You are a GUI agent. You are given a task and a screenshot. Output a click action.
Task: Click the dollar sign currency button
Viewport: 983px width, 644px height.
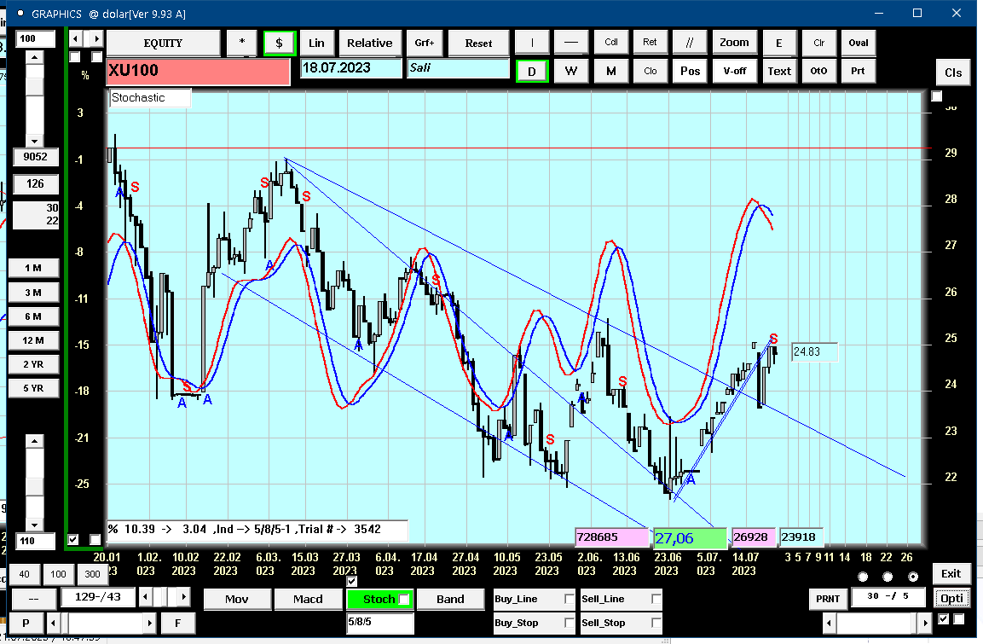coord(279,44)
